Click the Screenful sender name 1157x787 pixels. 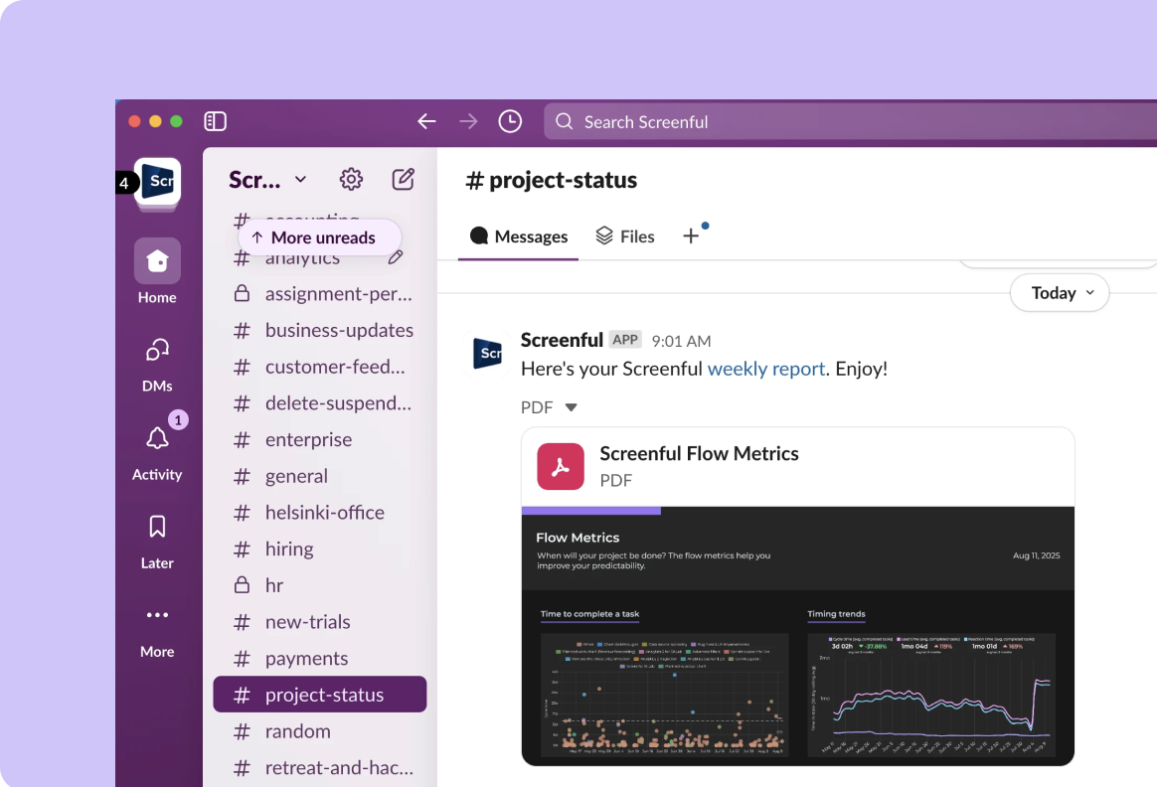562,340
